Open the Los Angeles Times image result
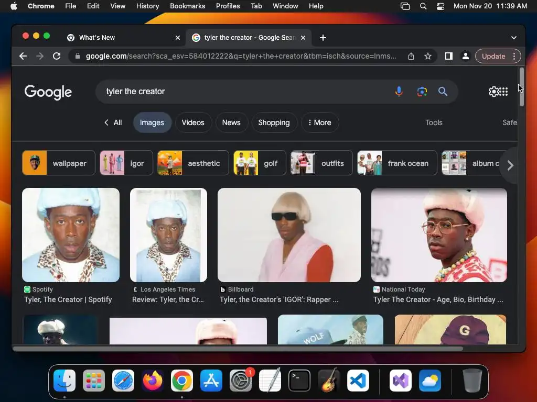 pyautogui.click(x=168, y=235)
